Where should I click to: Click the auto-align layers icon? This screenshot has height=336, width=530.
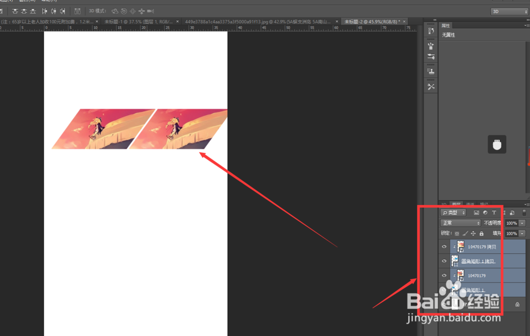coord(77,11)
